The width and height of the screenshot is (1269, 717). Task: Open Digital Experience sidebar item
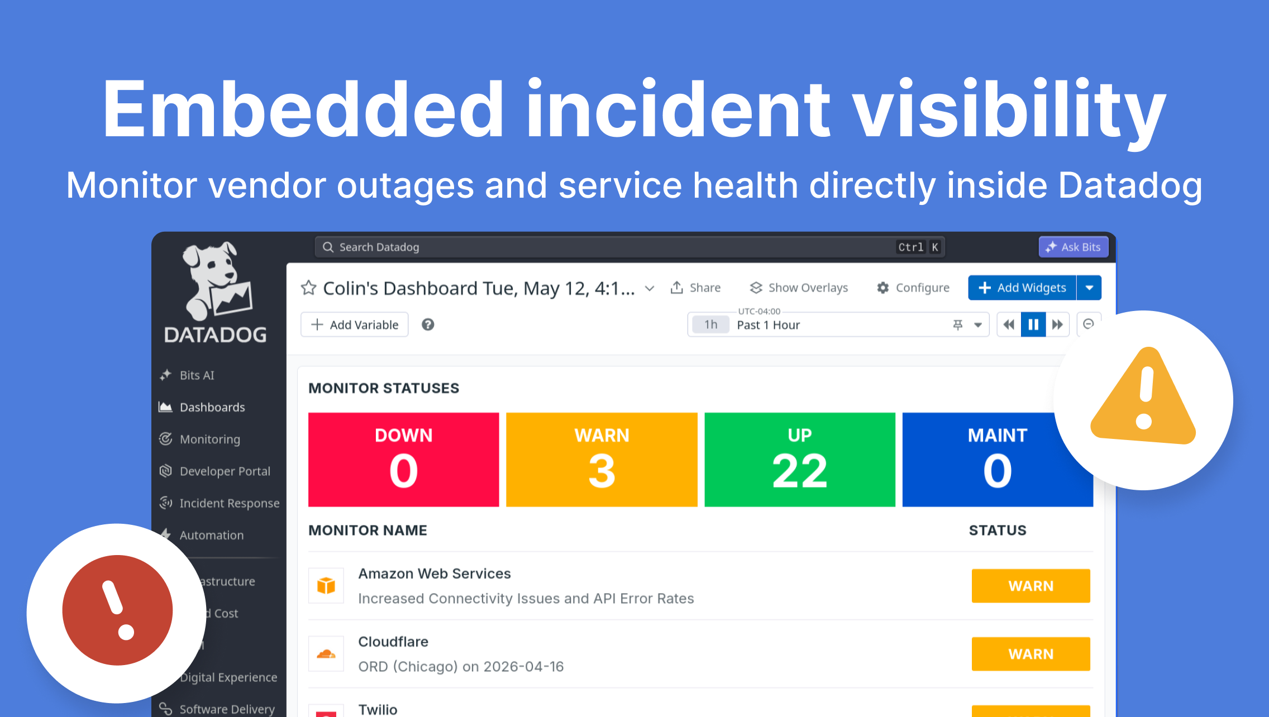tap(228, 677)
